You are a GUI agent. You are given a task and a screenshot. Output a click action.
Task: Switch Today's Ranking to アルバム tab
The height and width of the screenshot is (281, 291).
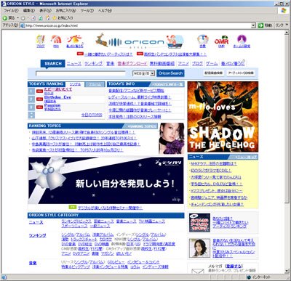coord(95,84)
